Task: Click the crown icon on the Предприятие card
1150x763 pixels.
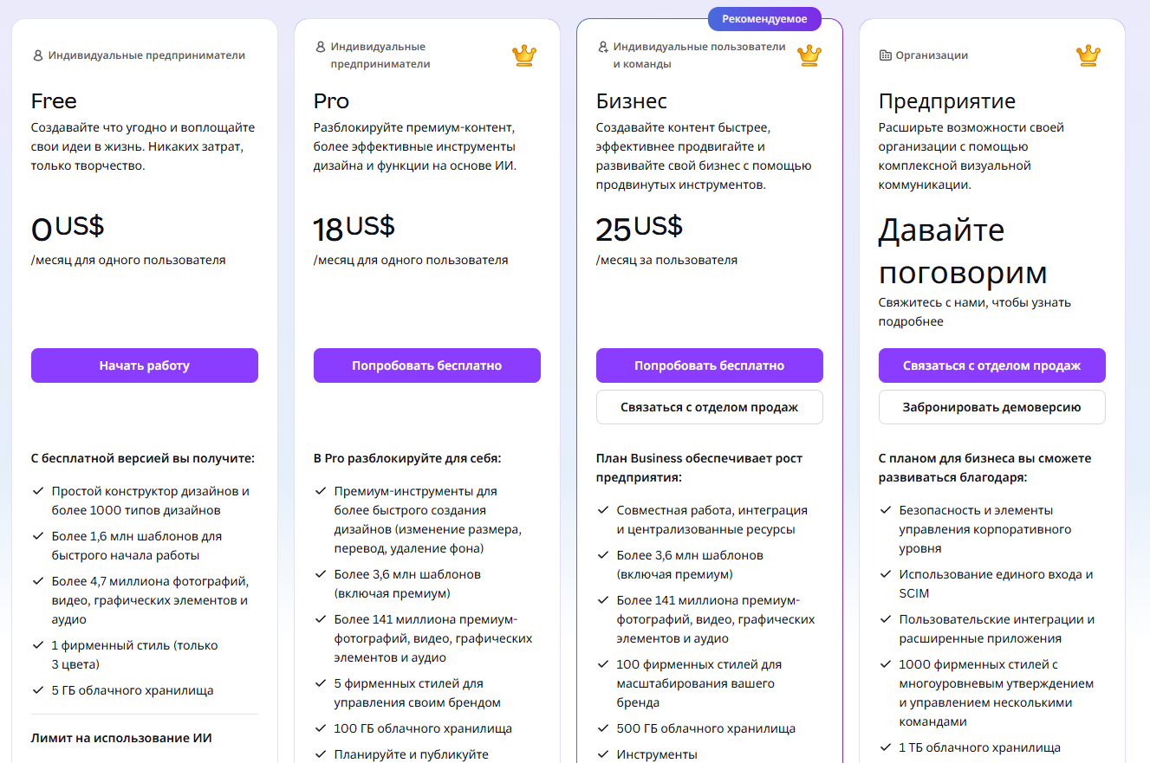Action: point(1088,55)
